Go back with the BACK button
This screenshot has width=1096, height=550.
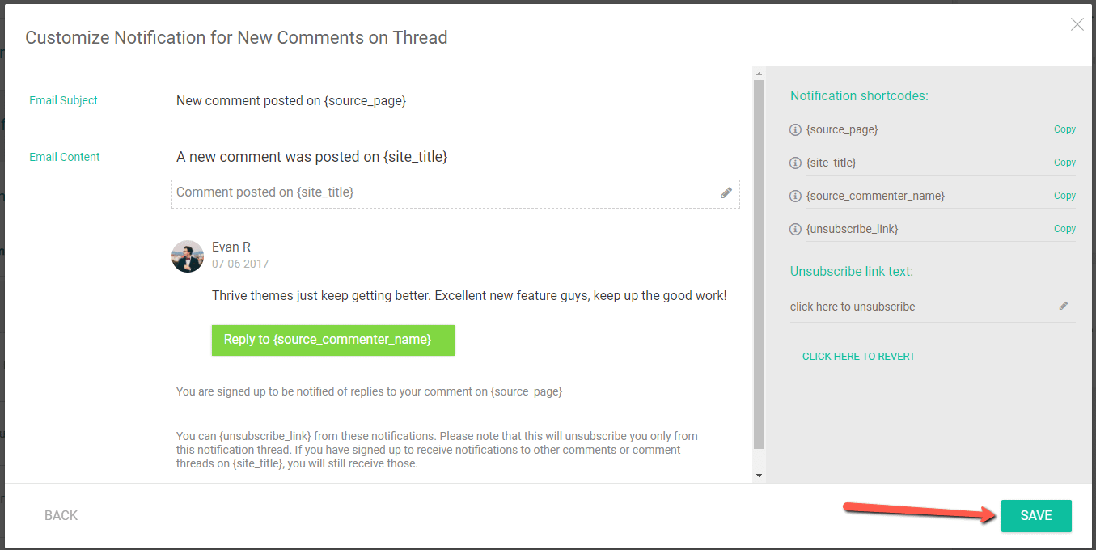(x=61, y=516)
